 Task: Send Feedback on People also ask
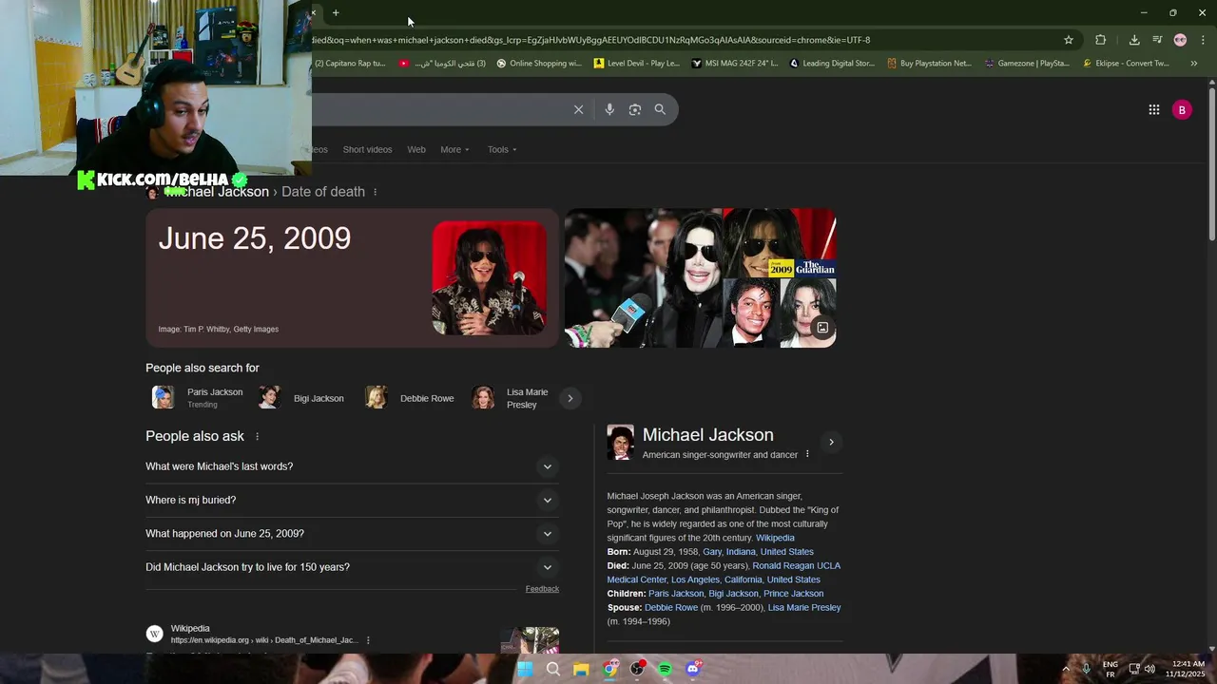click(542, 589)
